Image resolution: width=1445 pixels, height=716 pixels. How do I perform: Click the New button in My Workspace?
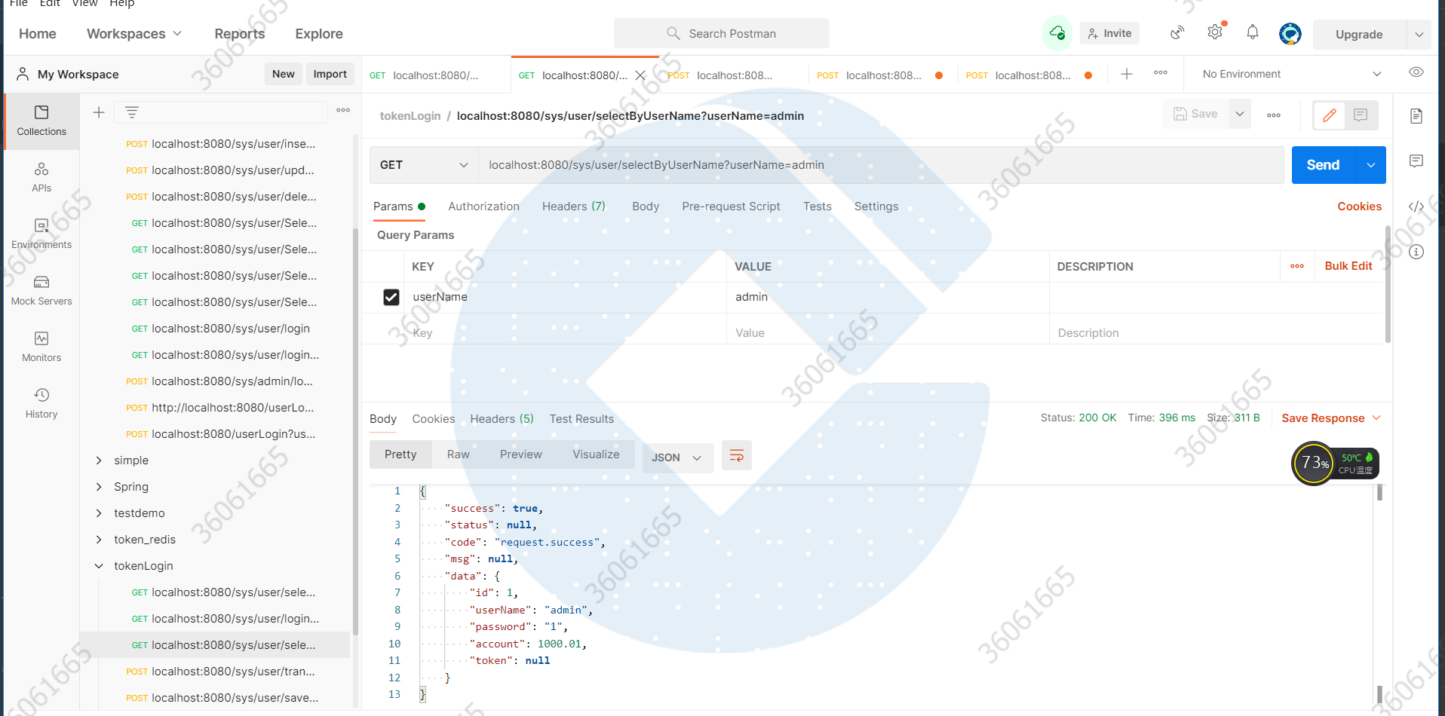[284, 74]
